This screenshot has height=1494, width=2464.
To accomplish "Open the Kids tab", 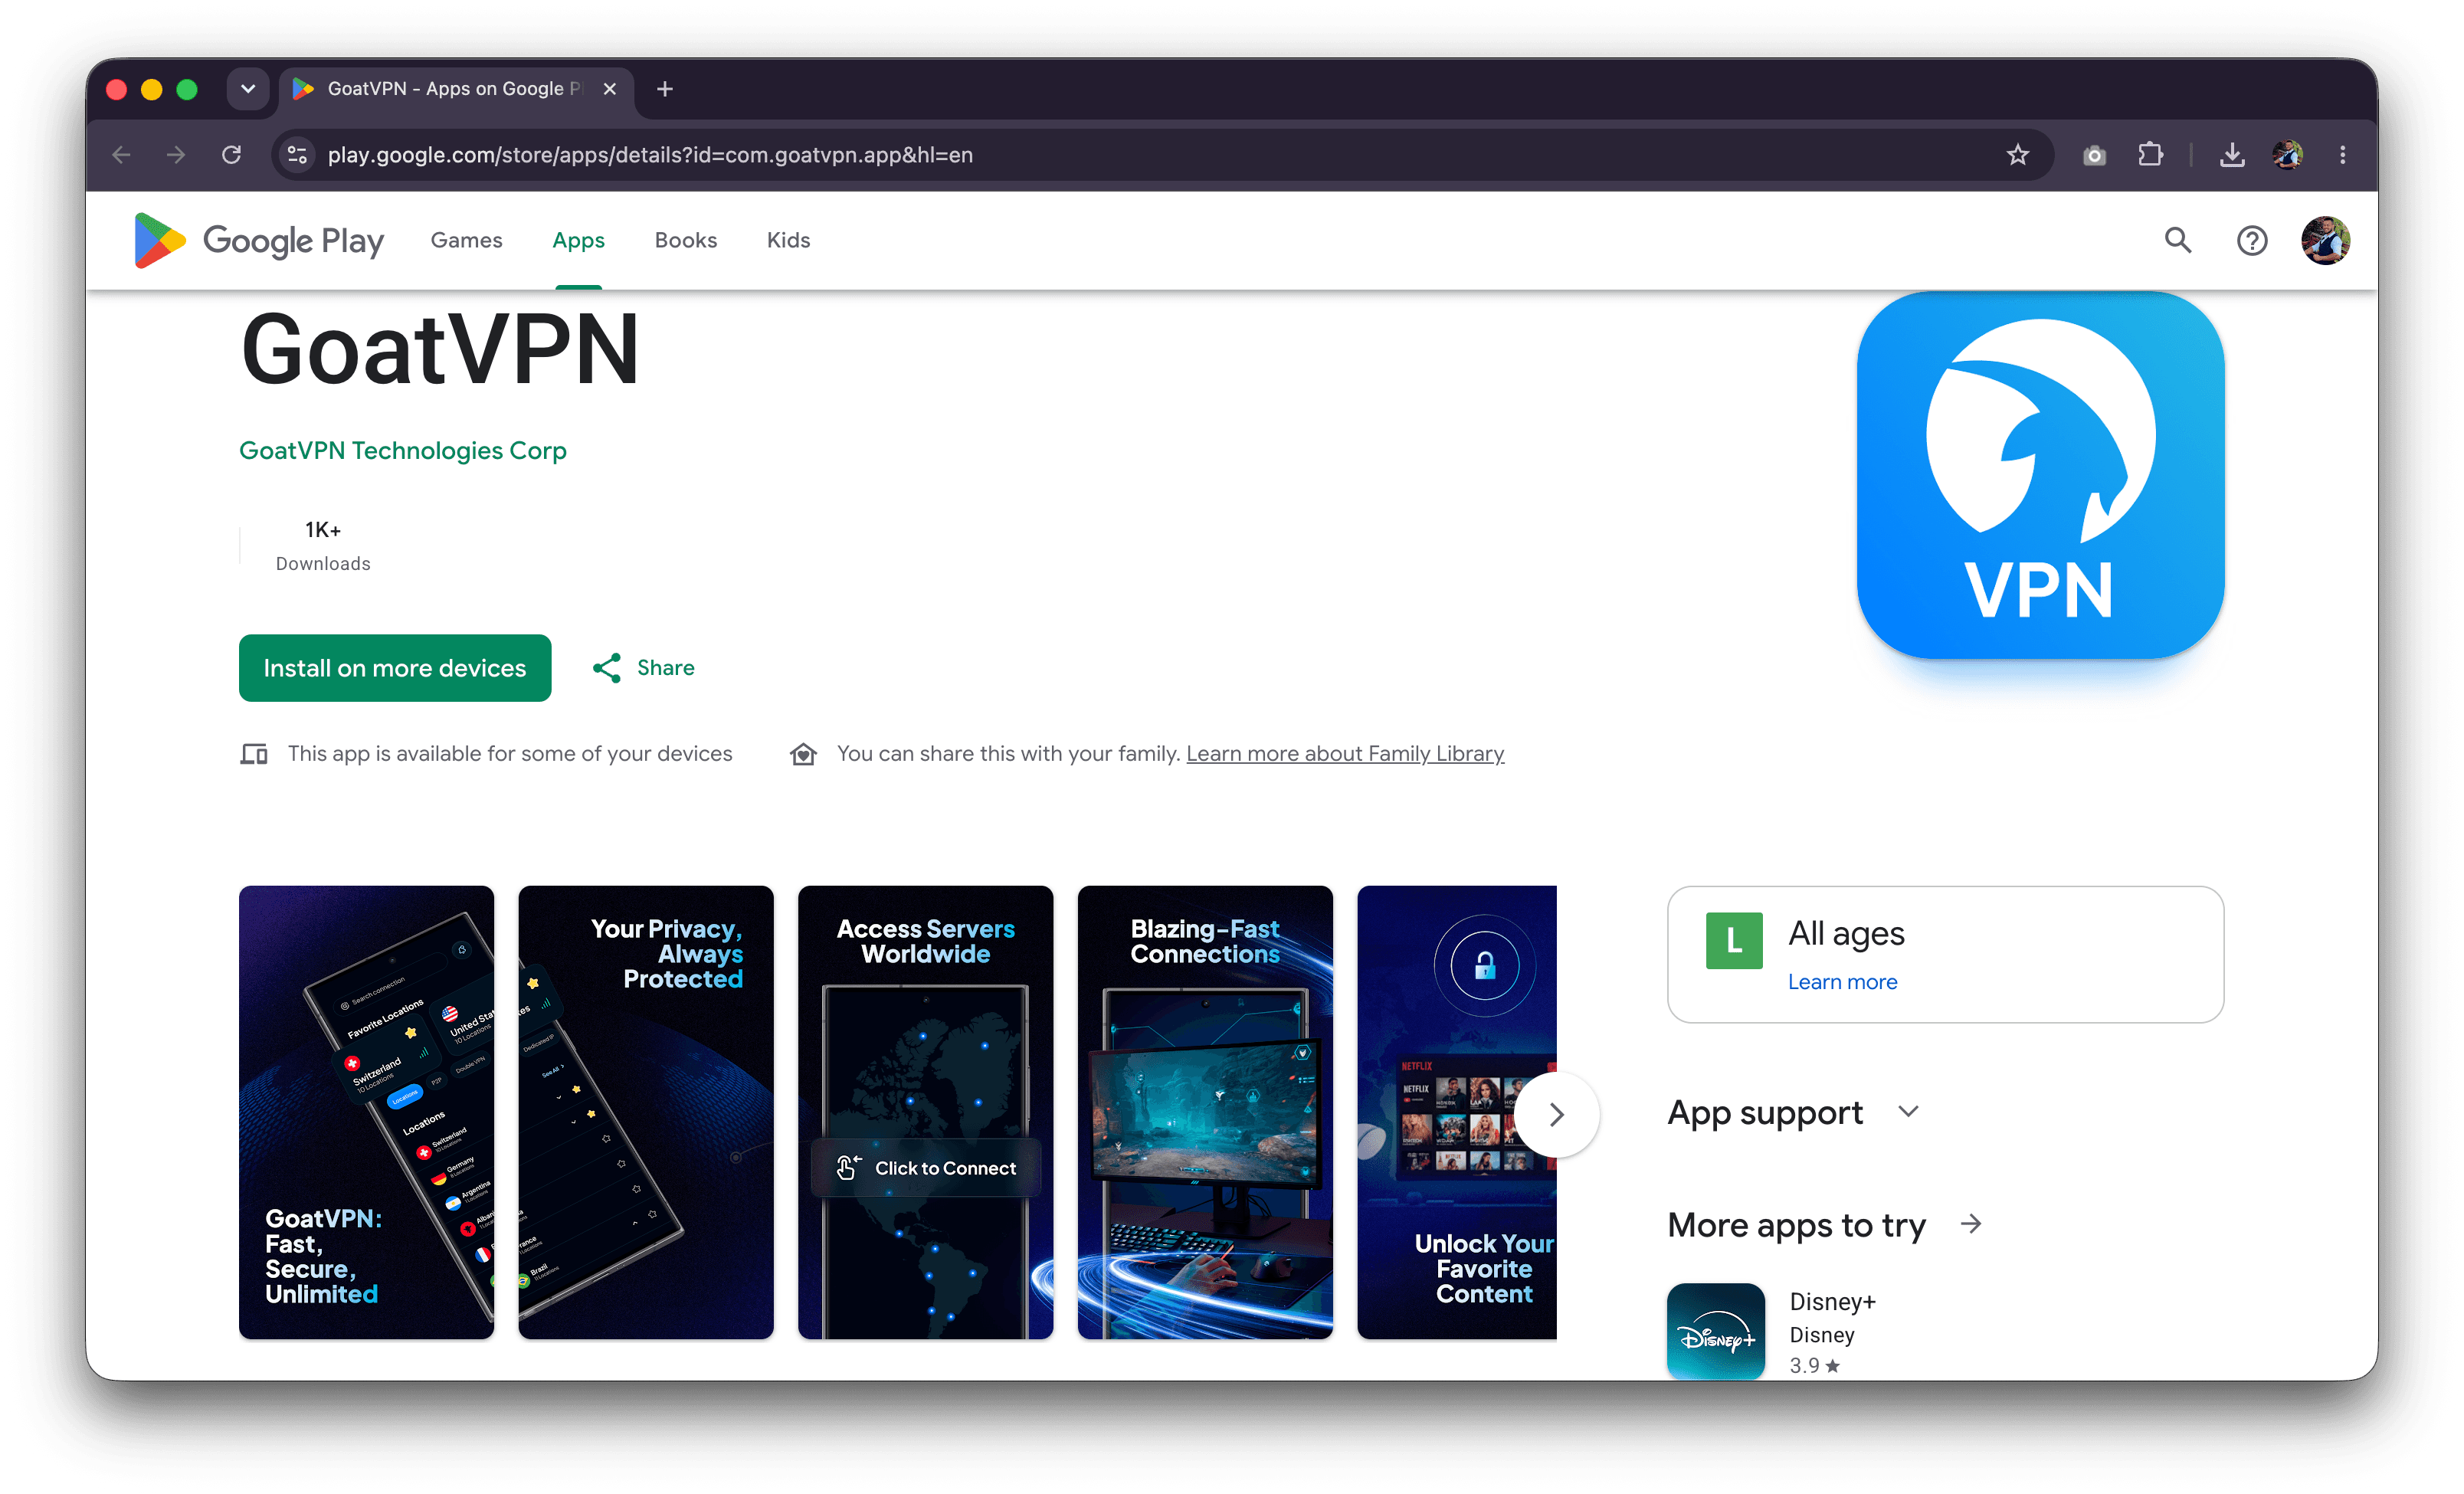I will click(788, 240).
